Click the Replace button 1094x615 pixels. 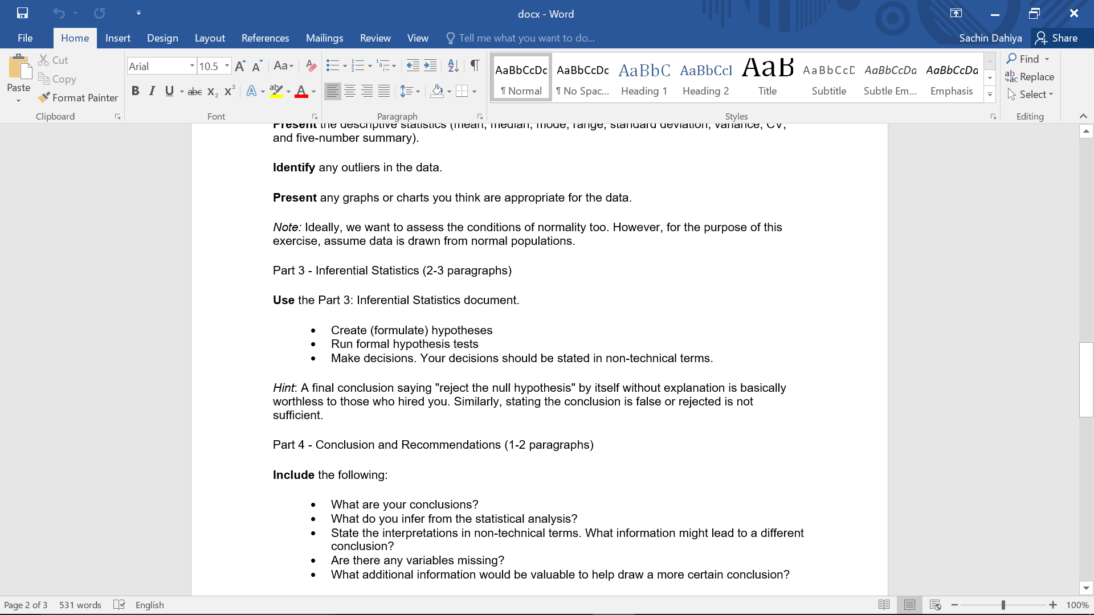1030,77
